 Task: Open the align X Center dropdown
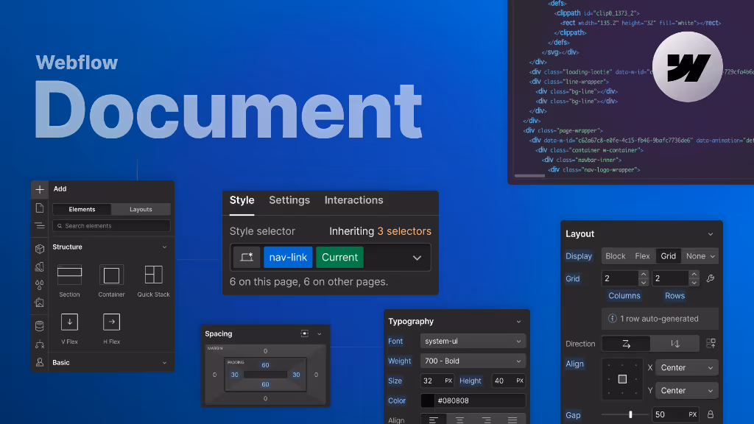pyautogui.click(x=687, y=367)
